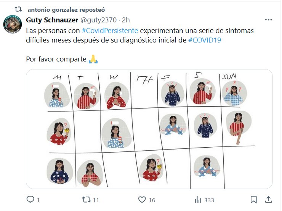Image resolution: width=282 pixels, height=211 pixels.
Task: View tweet analytics bar chart icon
Action: click(198, 200)
